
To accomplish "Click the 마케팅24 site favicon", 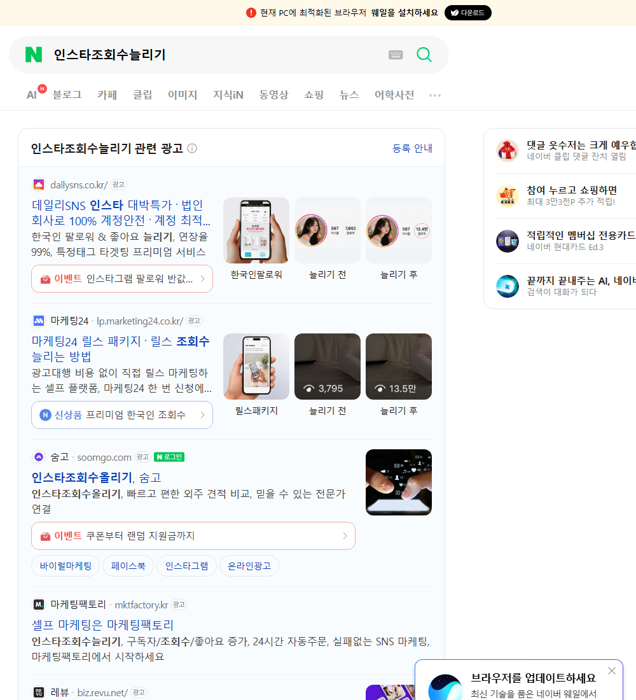I will tap(39, 321).
